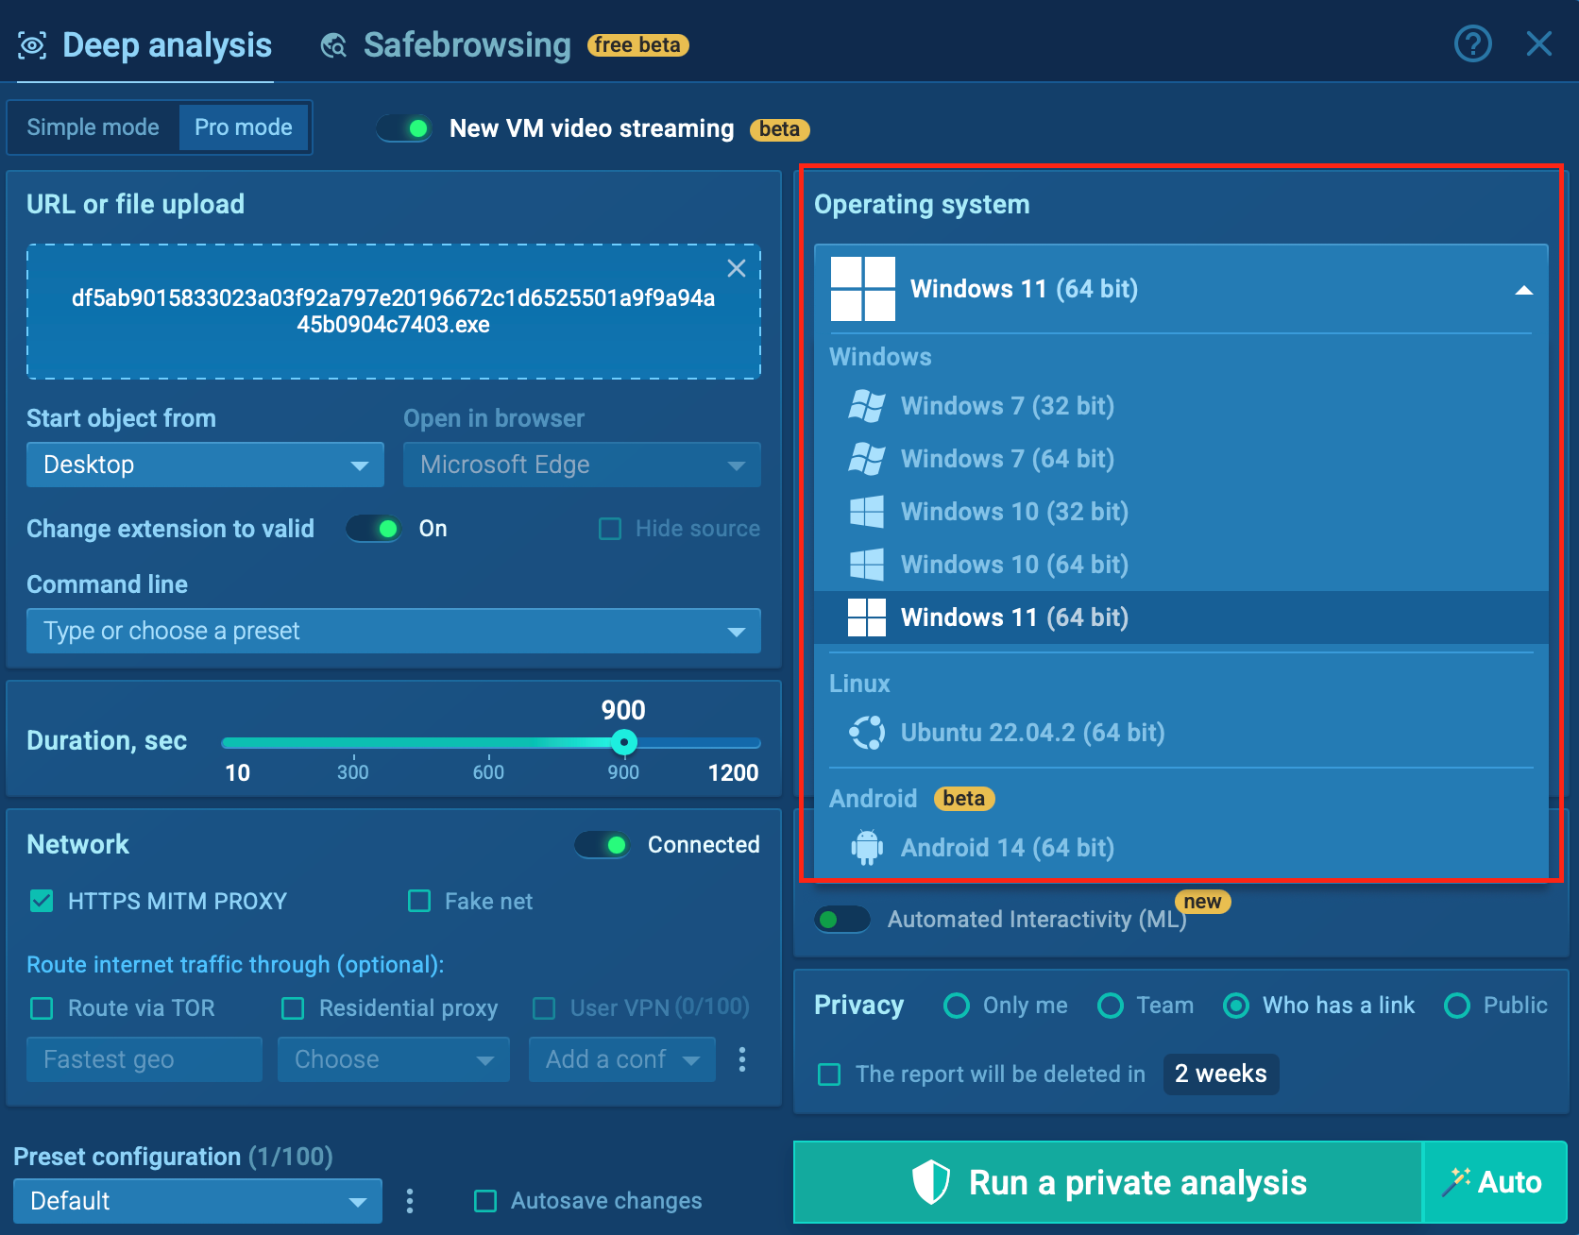
Task: Open Residential proxy Choose dropdown
Action: 394,1059
